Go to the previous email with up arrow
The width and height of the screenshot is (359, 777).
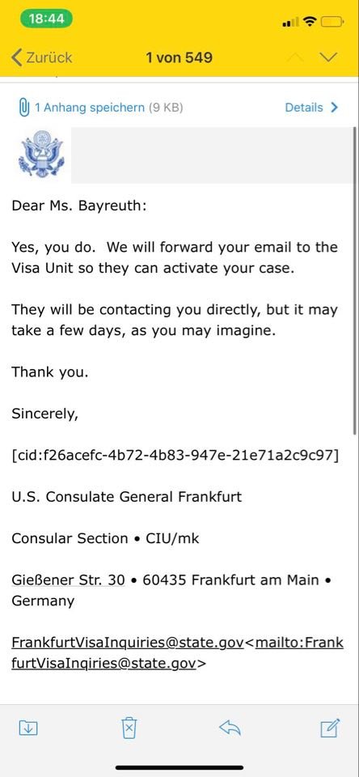[x=296, y=57]
